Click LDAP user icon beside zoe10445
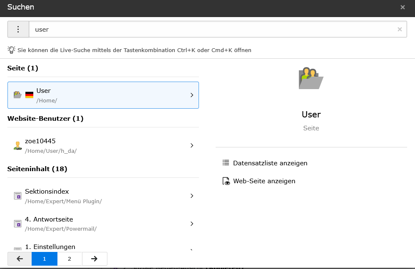The width and height of the screenshot is (415, 269). coord(17,146)
